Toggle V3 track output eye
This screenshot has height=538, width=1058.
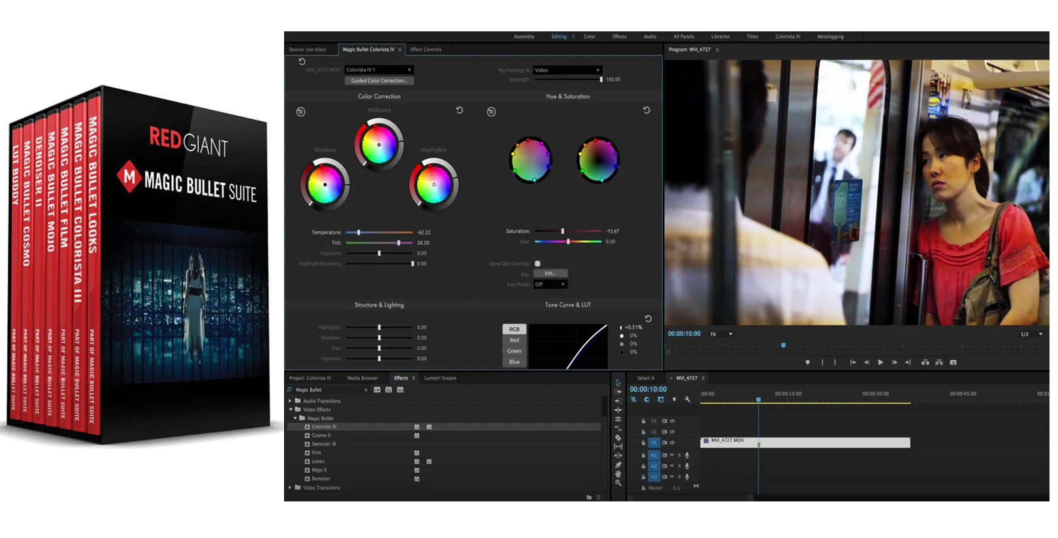672,421
